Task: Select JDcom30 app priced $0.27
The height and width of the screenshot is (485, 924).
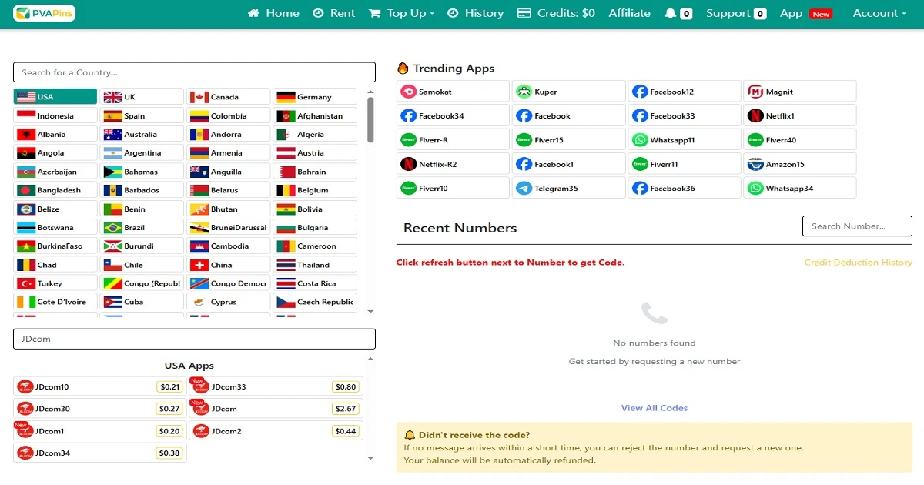Action: pyautogui.click(x=100, y=409)
